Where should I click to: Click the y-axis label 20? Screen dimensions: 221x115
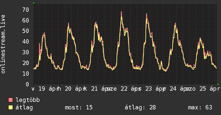click(x=26, y=63)
